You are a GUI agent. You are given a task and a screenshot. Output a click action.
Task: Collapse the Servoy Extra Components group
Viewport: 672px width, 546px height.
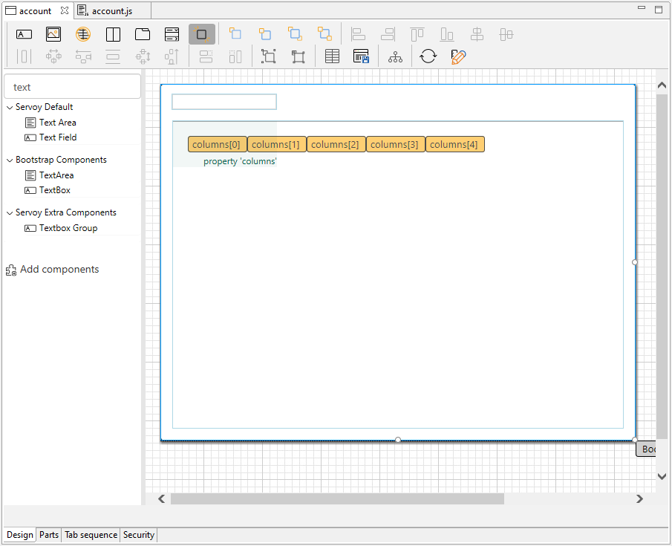[x=10, y=212]
